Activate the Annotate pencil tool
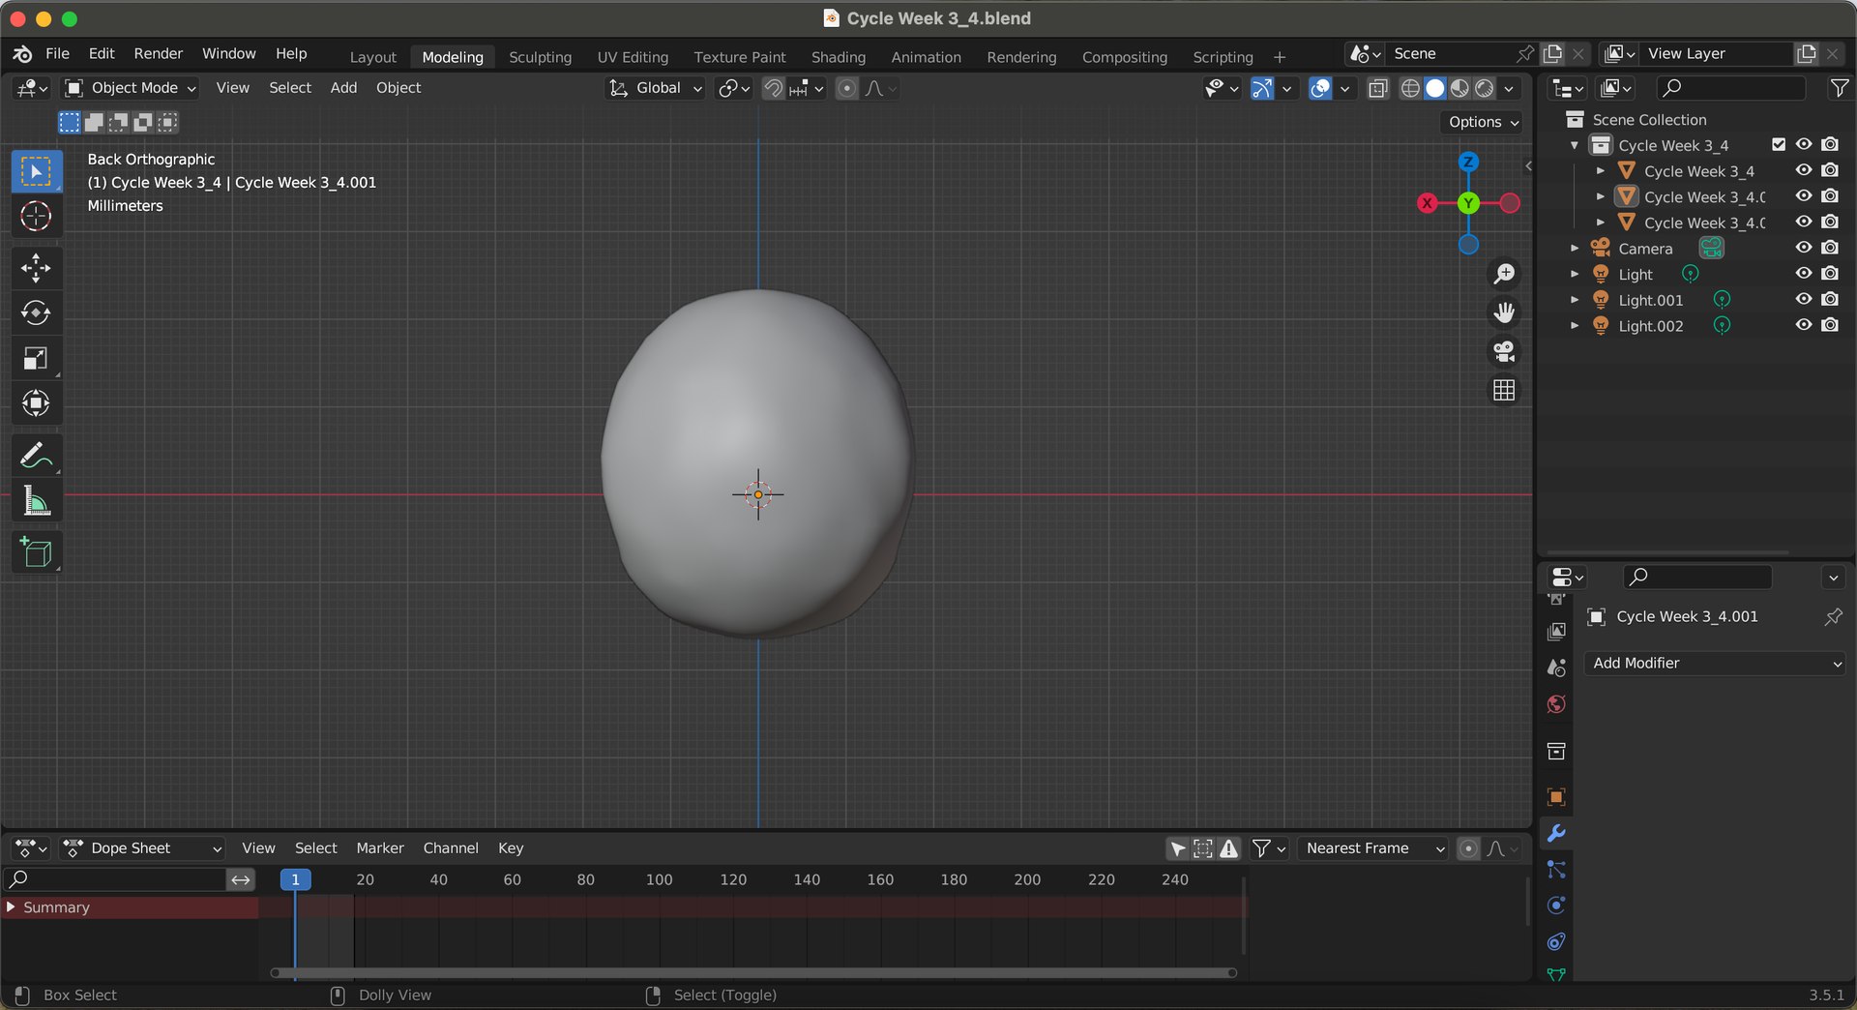Screen dimensions: 1857x1010 coord(36,456)
